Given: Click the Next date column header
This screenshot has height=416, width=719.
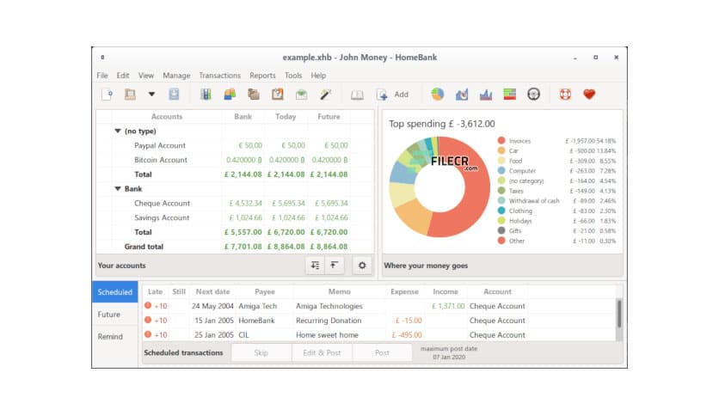Looking at the screenshot, I should (212, 292).
